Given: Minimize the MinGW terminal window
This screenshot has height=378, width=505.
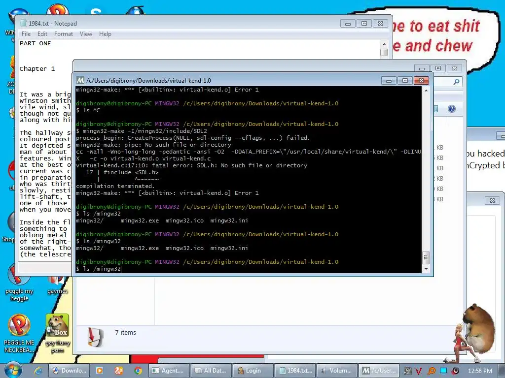Looking at the screenshot, I should pos(389,80).
